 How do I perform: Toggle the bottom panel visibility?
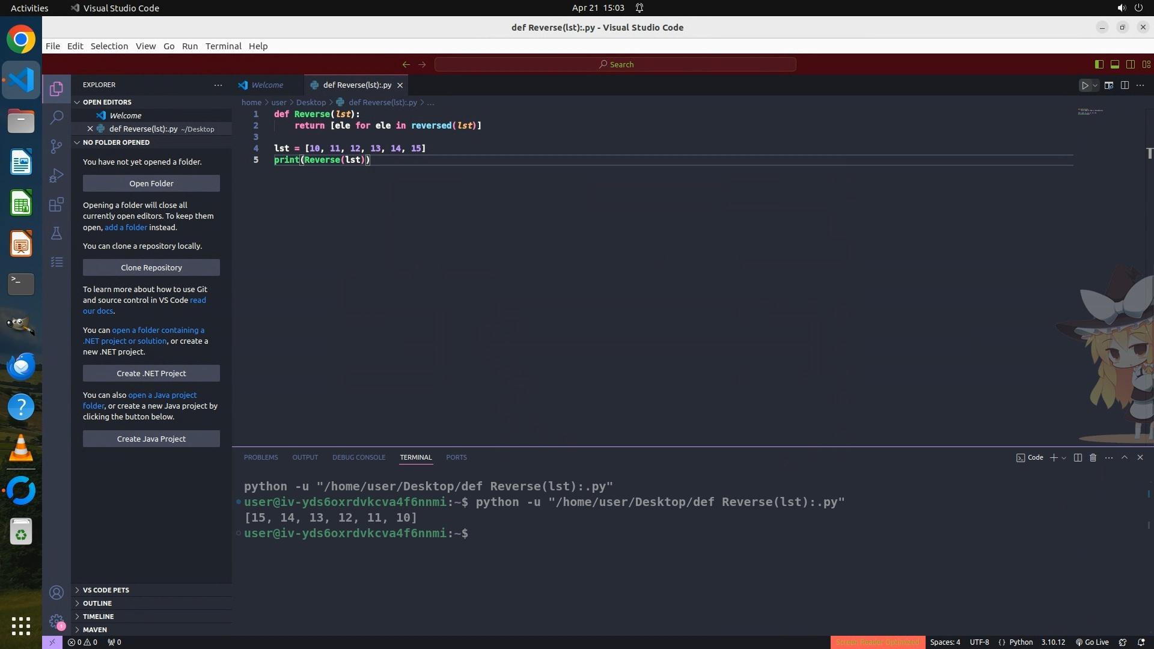[1114, 64]
